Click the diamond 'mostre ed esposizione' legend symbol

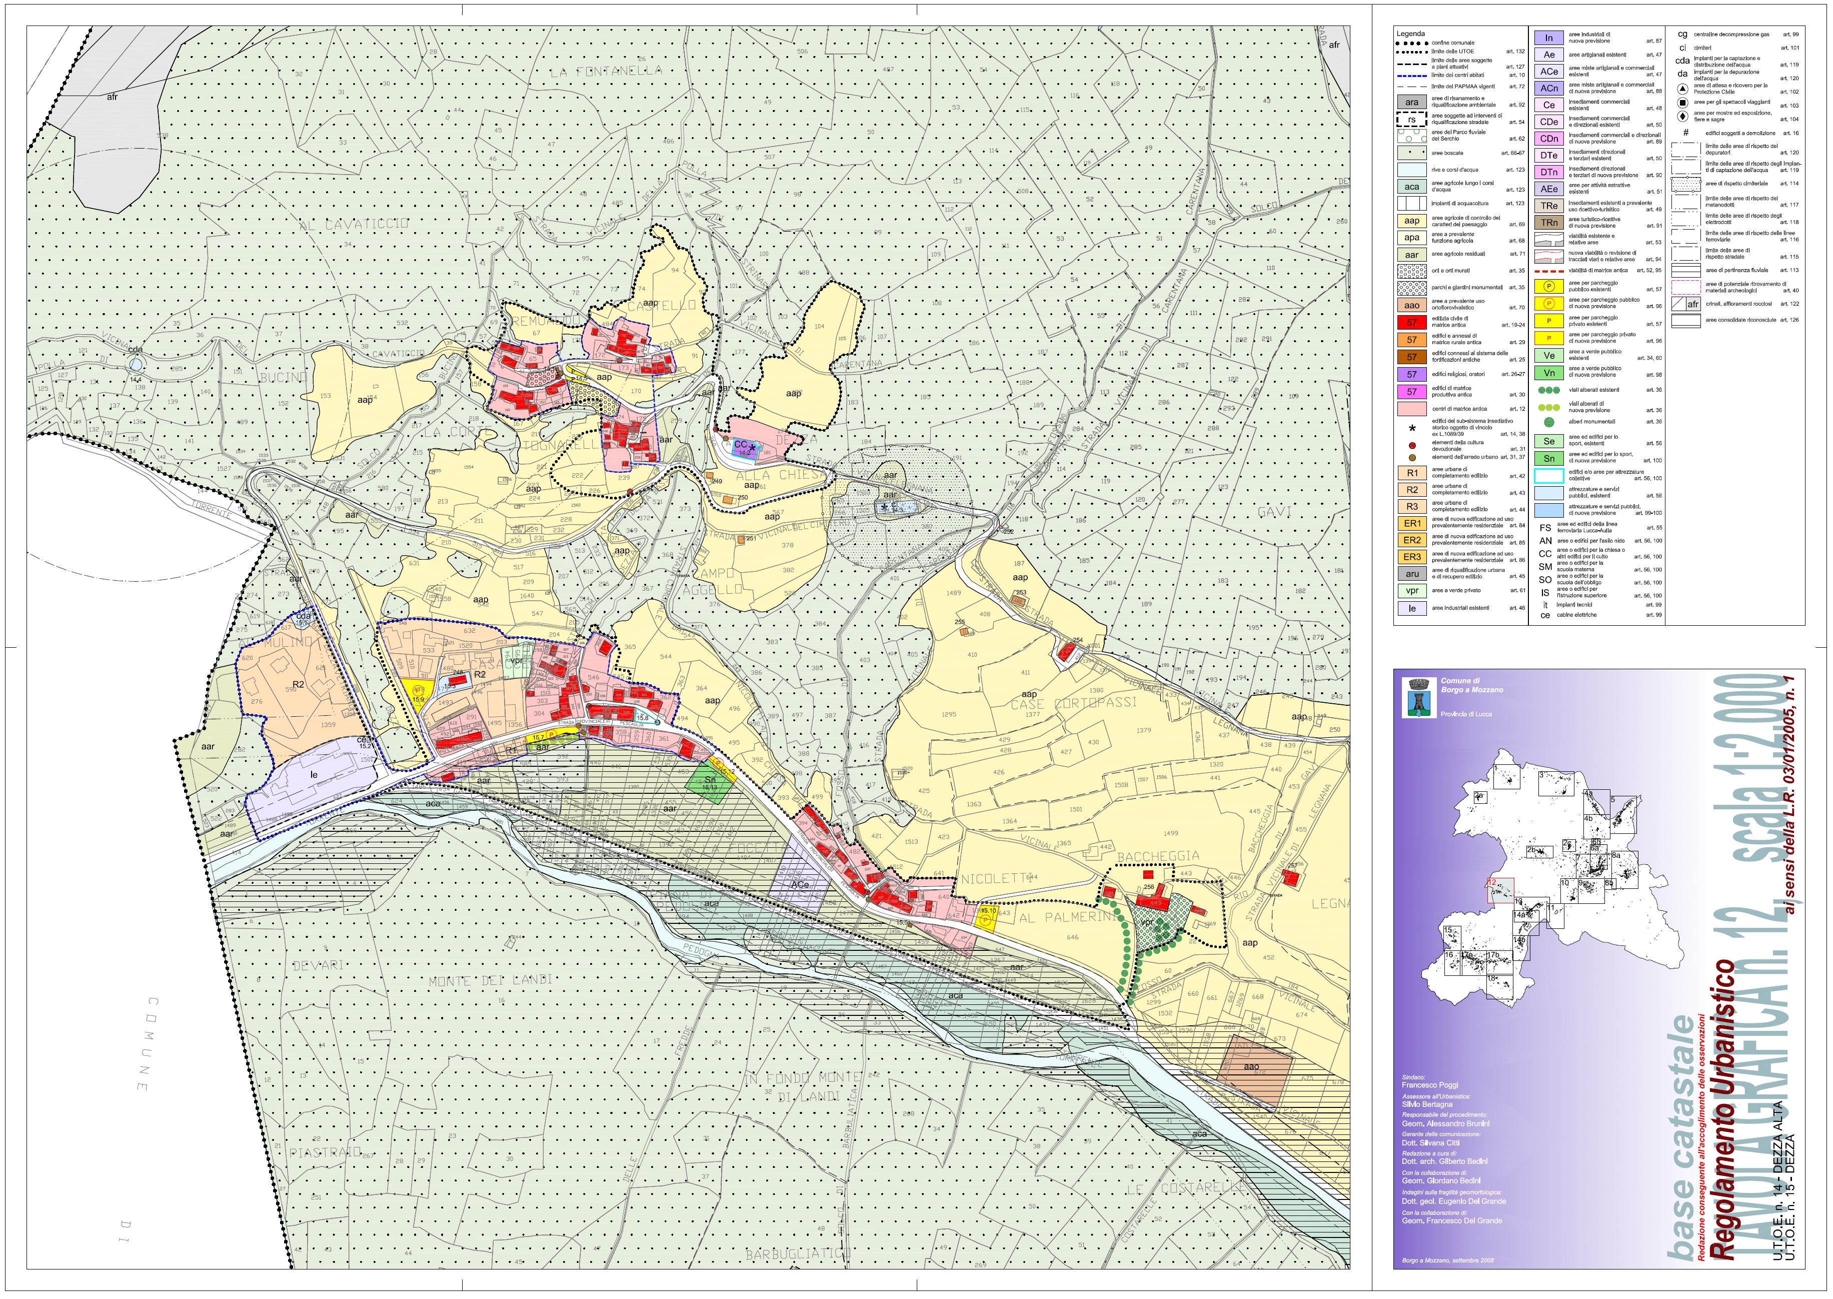tap(1682, 117)
